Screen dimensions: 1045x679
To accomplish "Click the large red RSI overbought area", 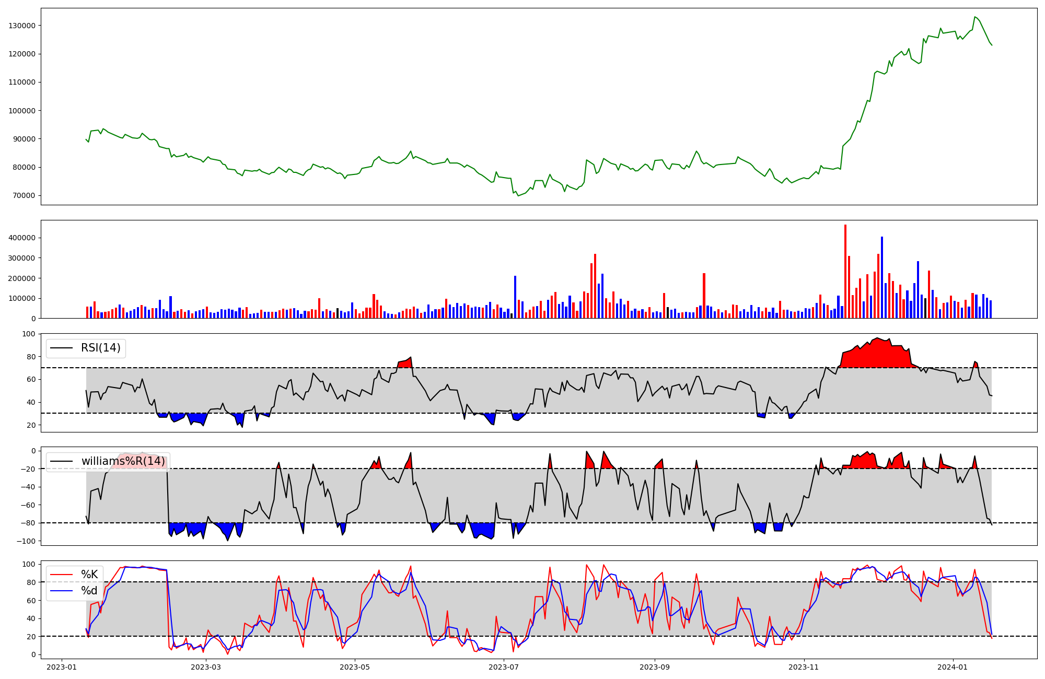I will click(x=878, y=354).
